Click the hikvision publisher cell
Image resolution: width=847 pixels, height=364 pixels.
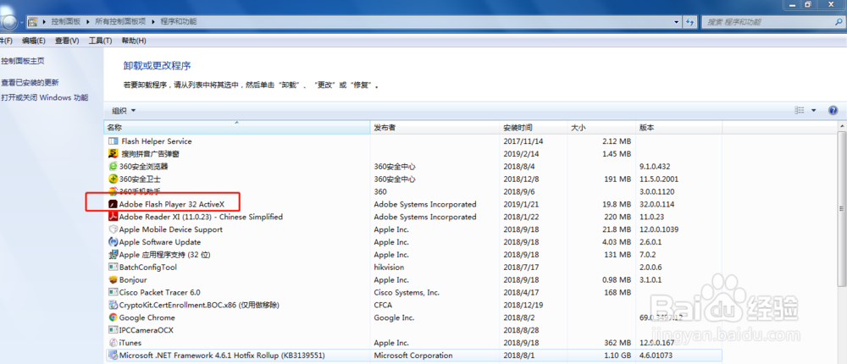(x=389, y=267)
